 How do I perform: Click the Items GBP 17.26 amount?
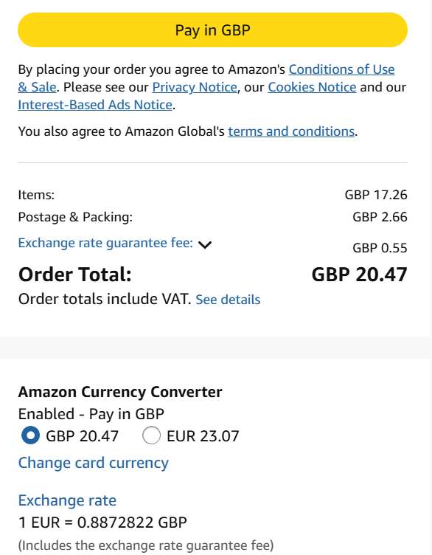(x=376, y=195)
